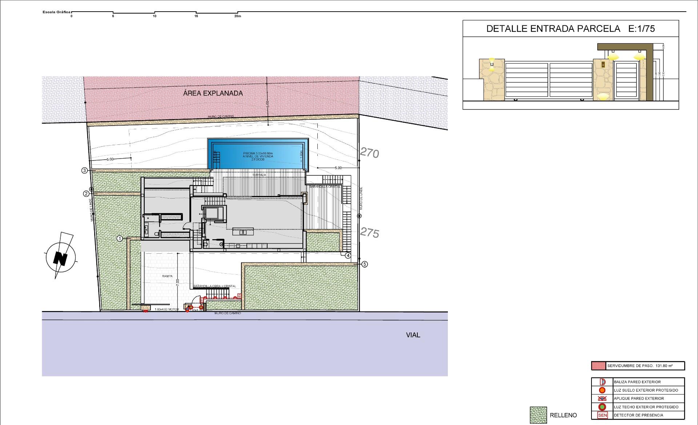Click the Relleno green hatch swatch

(538, 415)
